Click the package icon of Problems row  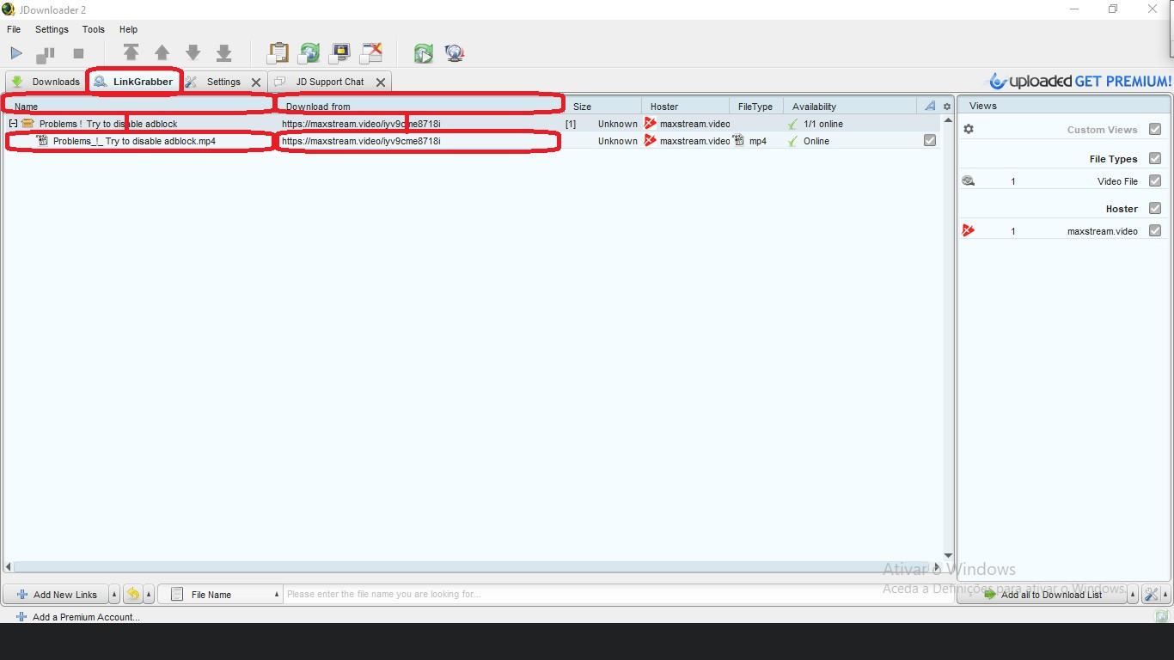[x=28, y=124]
